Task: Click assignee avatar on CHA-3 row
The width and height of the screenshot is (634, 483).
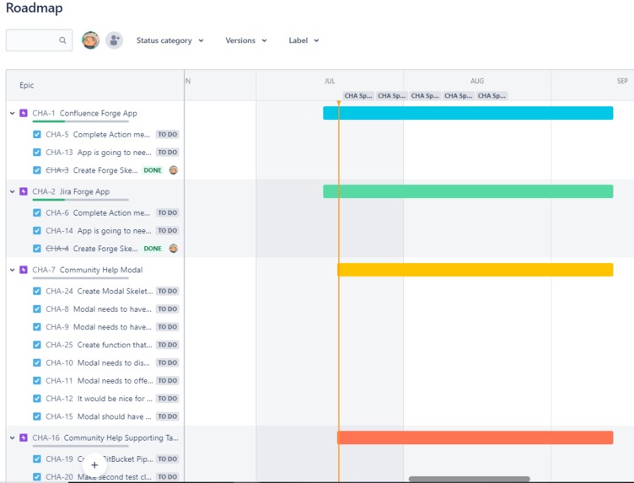Action: [x=174, y=170]
